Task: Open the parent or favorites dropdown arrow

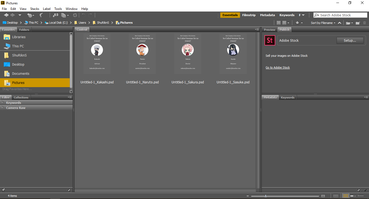Action: (x=20, y=15)
